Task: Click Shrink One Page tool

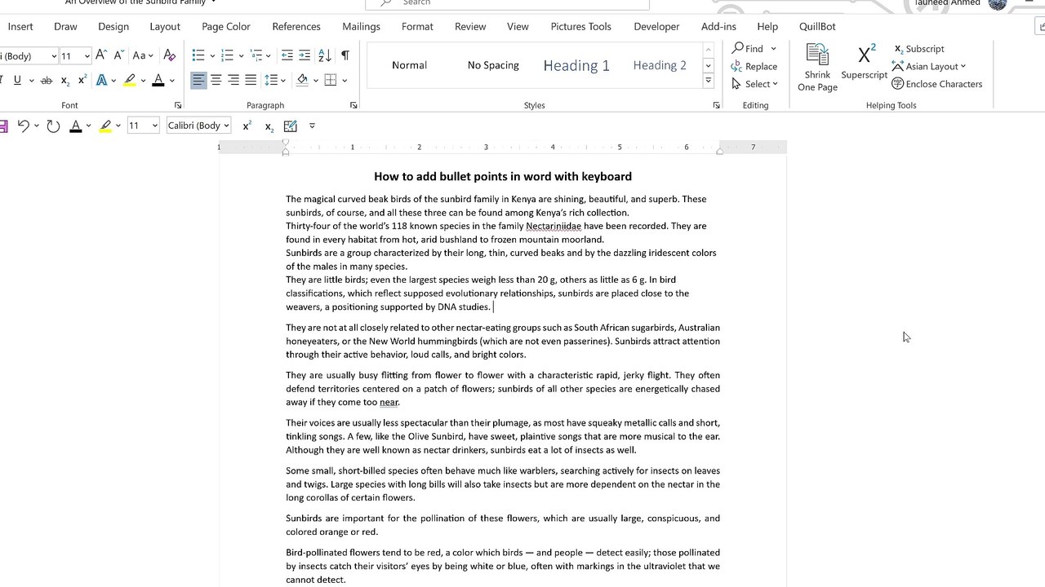Action: (x=817, y=67)
